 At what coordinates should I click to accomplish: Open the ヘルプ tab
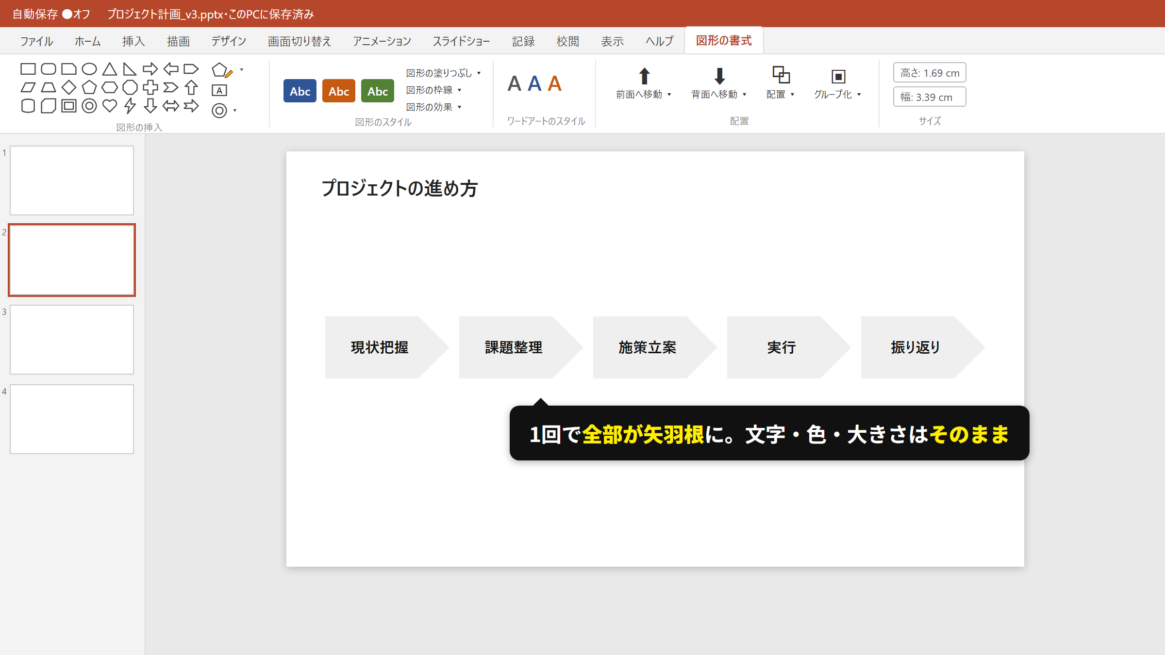(x=659, y=41)
